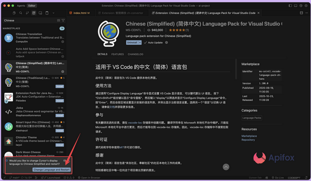Switch to the DETAILS tab
The image size is (311, 181).
(x=102, y=54)
